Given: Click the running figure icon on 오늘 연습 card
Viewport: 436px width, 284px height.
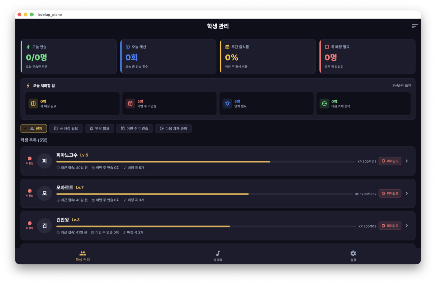Looking at the screenshot, I should [28, 47].
